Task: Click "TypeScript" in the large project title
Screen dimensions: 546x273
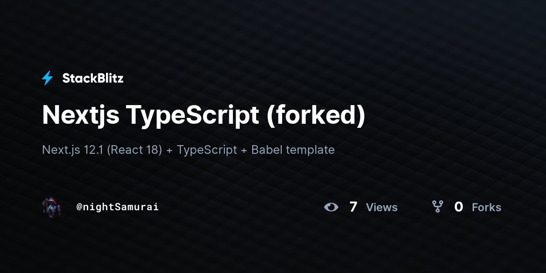Action: [x=193, y=115]
